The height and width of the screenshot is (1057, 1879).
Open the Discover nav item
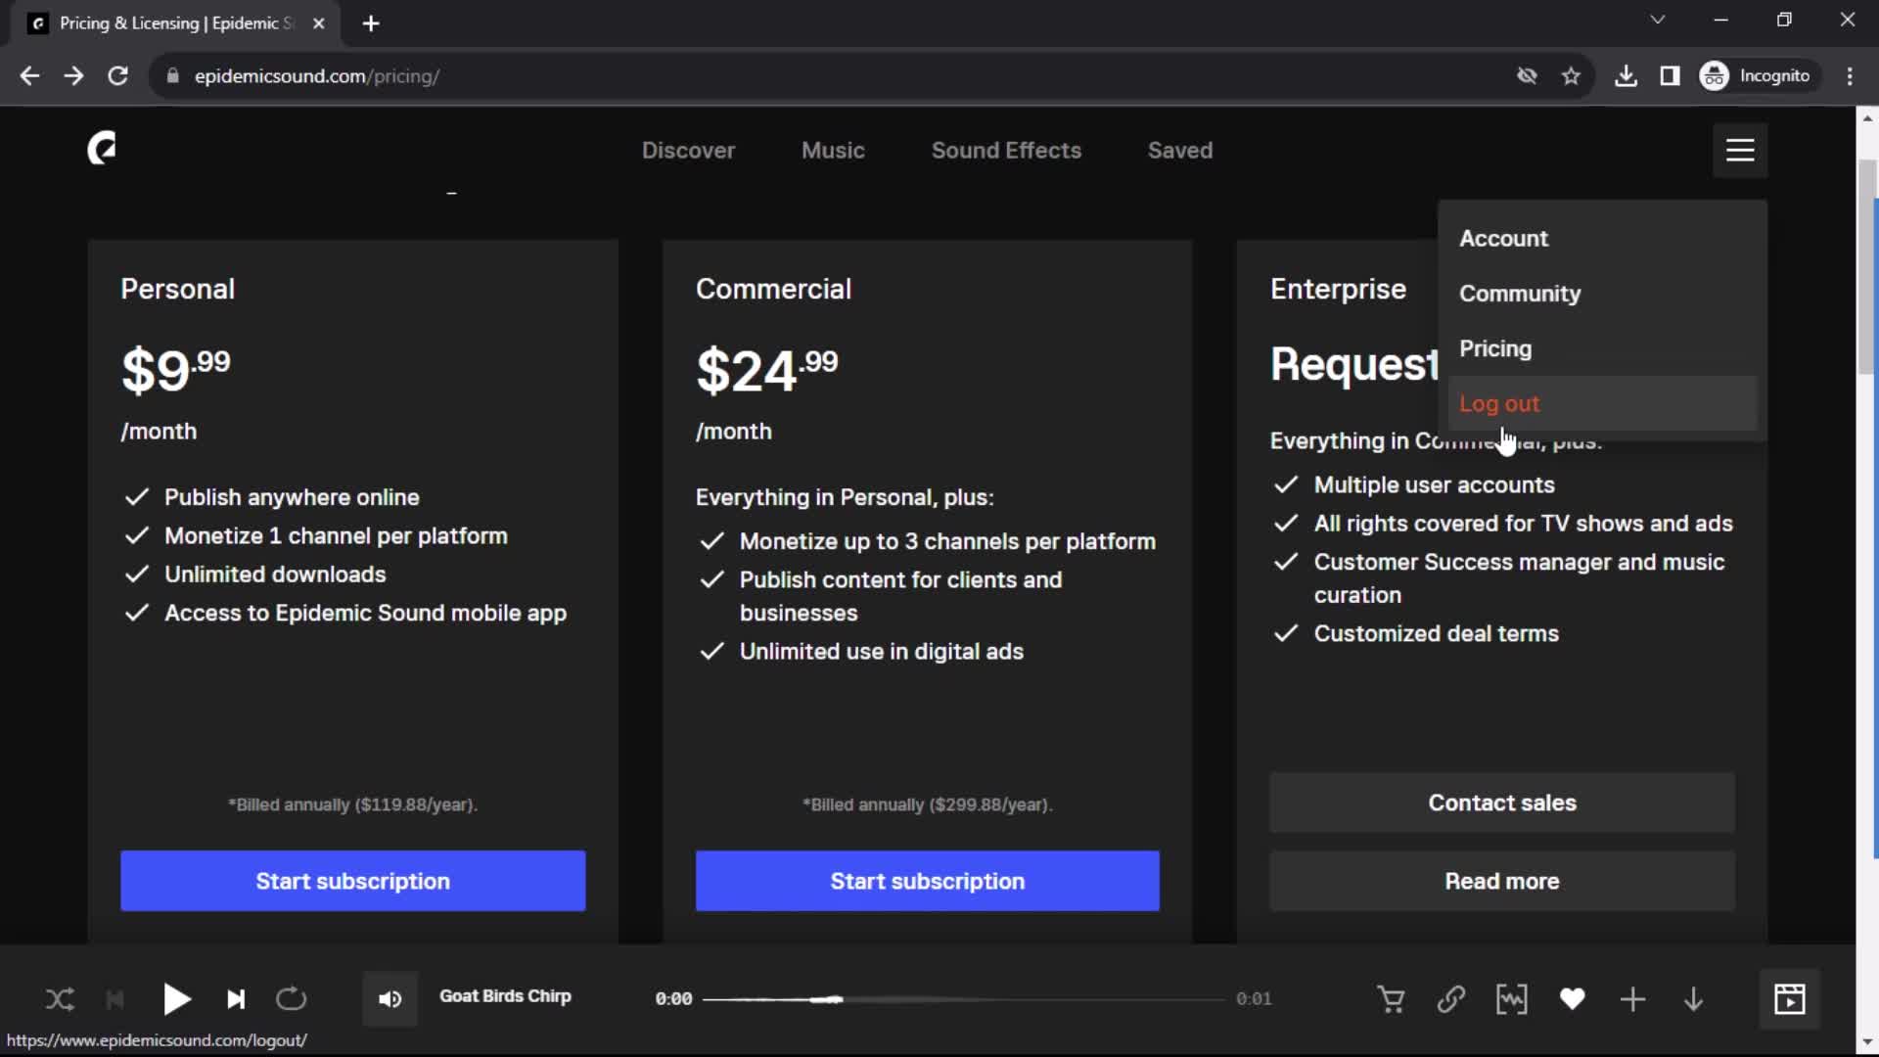point(688,151)
